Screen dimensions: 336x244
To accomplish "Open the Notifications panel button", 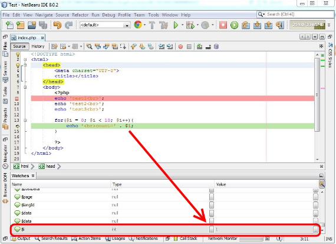I will coord(143,239).
